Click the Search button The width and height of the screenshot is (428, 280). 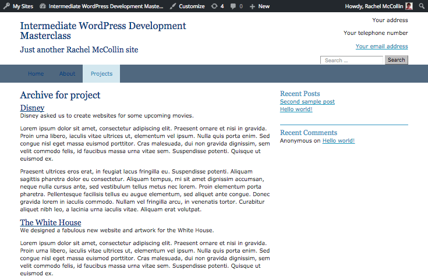tap(397, 60)
